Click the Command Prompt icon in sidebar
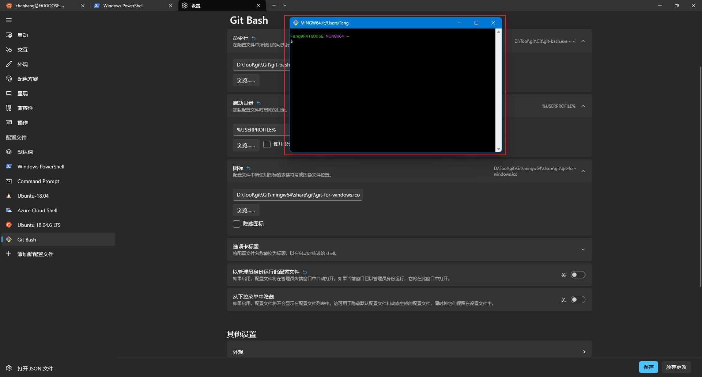 click(9, 181)
